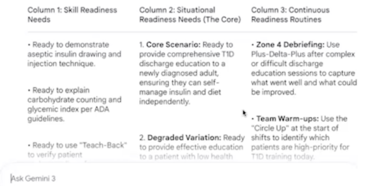
Task: Select the Column 1 Skill Readiness Needs header
Action: click(72, 14)
